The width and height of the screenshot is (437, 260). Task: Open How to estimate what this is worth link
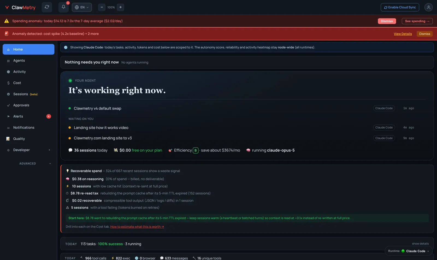[x=137, y=227]
